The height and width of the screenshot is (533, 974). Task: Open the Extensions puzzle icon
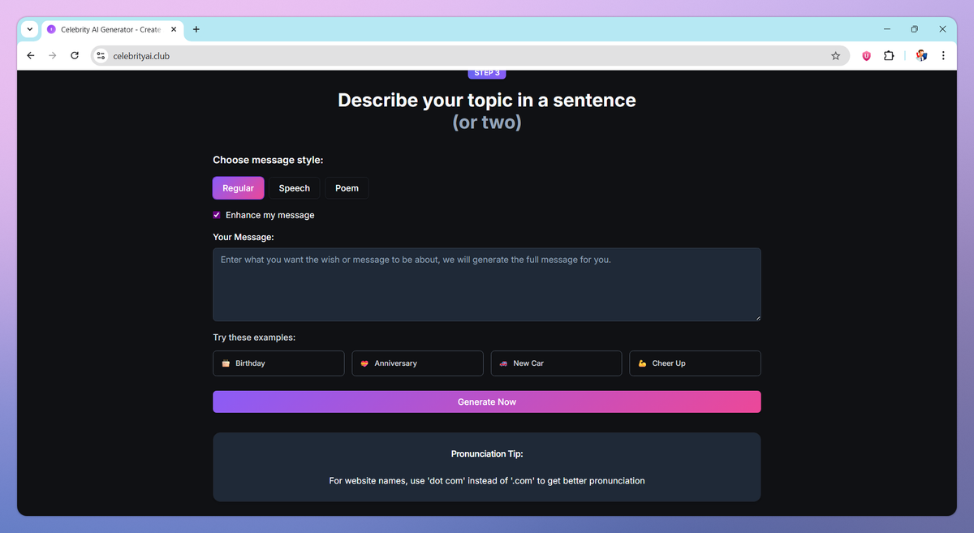coord(889,56)
